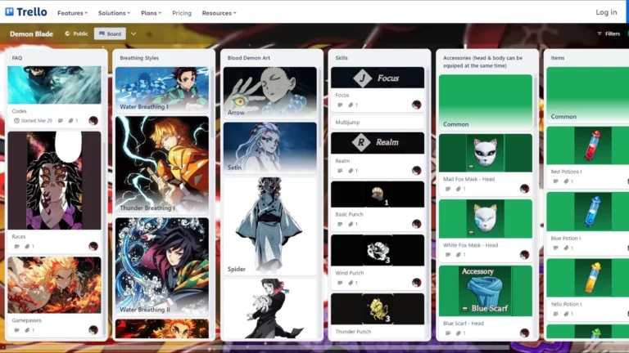Viewport: 629px width, 353px height.
Task: Expand the Solutions dropdown menu
Action: [118, 13]
